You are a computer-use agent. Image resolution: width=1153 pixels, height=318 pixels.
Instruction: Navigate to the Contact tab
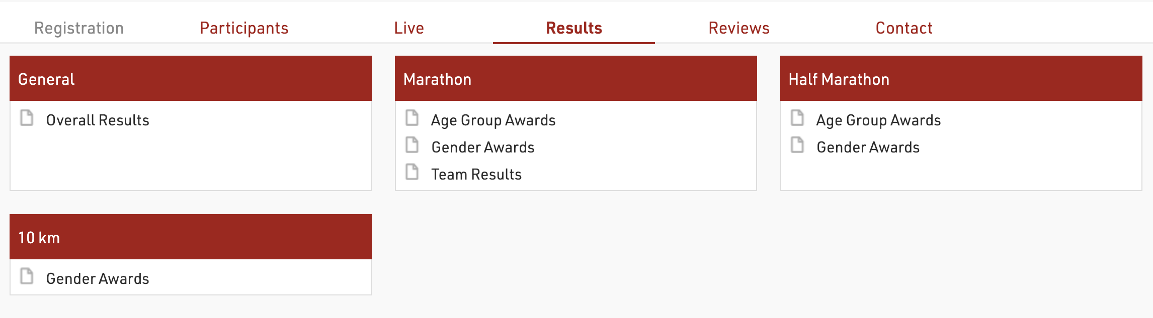pos(904,28)
